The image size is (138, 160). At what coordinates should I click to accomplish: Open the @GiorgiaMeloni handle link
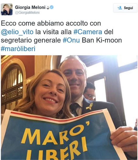27,12
